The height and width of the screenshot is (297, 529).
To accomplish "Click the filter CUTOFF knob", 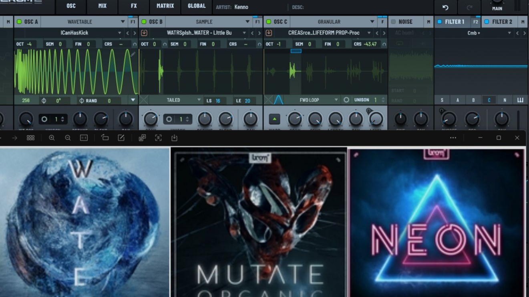I will (x=449, y=119).
